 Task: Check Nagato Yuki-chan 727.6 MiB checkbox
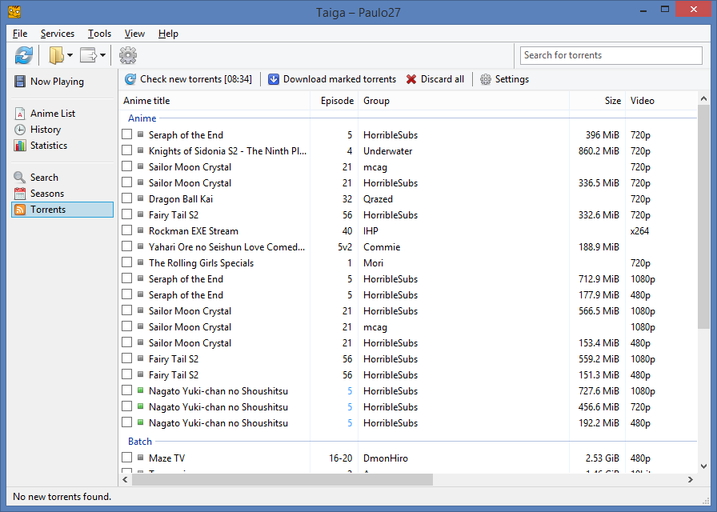coord(126,390)
